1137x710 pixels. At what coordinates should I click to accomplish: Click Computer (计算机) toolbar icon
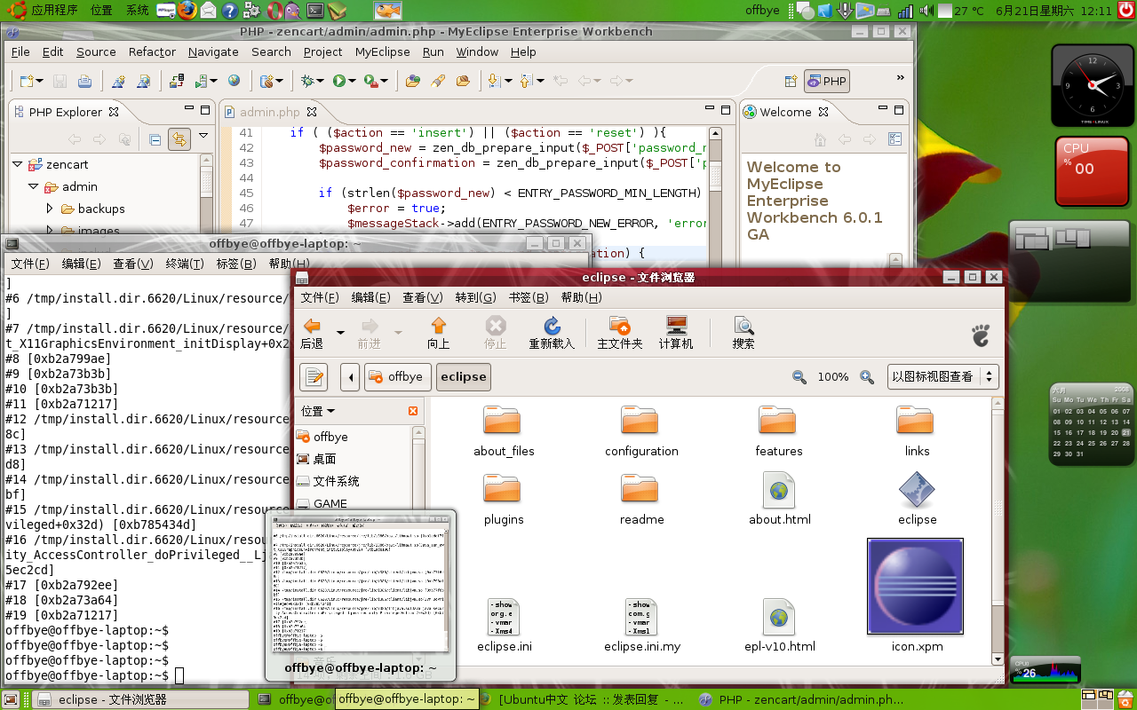coord(676,333)
